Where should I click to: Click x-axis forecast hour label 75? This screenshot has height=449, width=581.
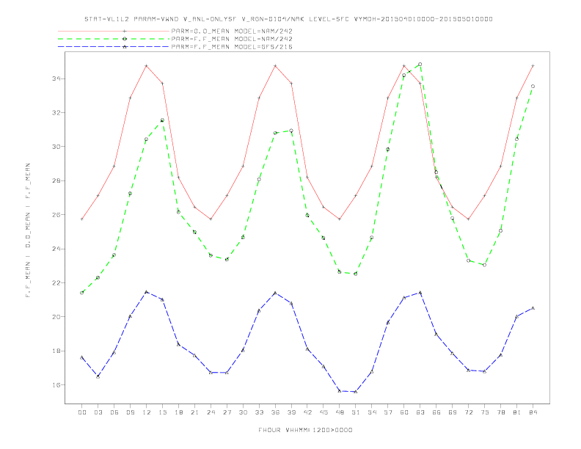point(485,412)
